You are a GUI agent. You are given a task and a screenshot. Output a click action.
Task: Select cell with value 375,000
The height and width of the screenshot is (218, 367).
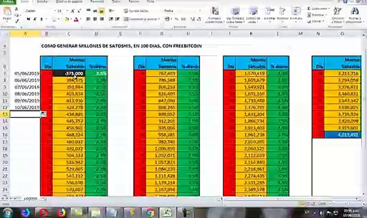coord(69,73)
